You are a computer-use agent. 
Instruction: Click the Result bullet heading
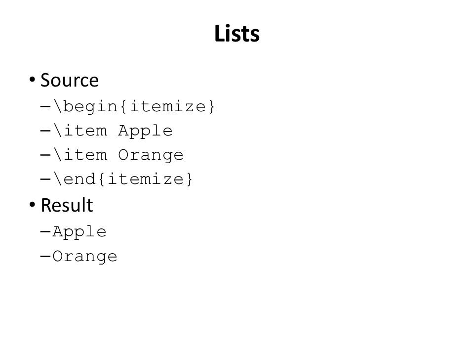coord(67,205)
